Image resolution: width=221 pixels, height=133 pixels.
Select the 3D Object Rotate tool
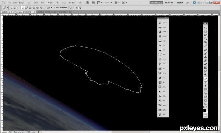206,93
